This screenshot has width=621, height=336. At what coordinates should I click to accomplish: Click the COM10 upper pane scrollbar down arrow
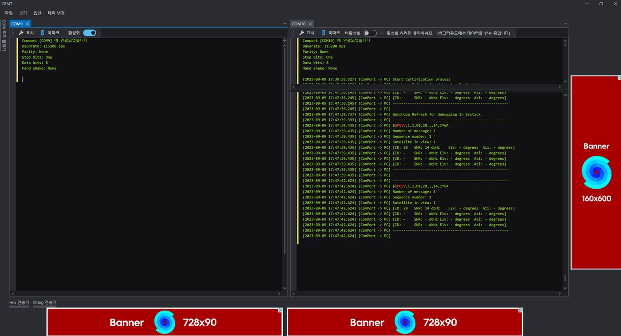point(565,81)
